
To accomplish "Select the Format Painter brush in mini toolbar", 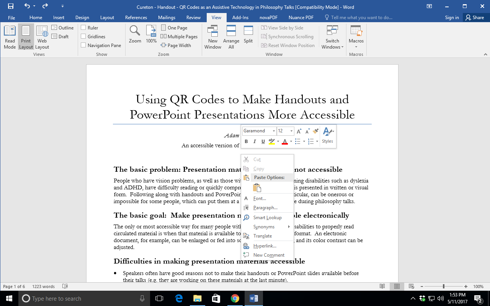I will (315, 131).
